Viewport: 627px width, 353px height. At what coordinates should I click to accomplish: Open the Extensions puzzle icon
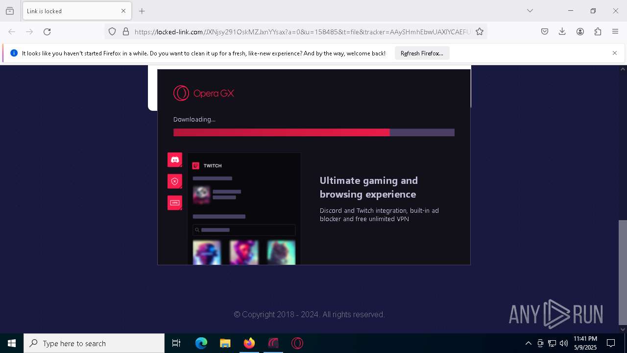click(x=598, y=32)
